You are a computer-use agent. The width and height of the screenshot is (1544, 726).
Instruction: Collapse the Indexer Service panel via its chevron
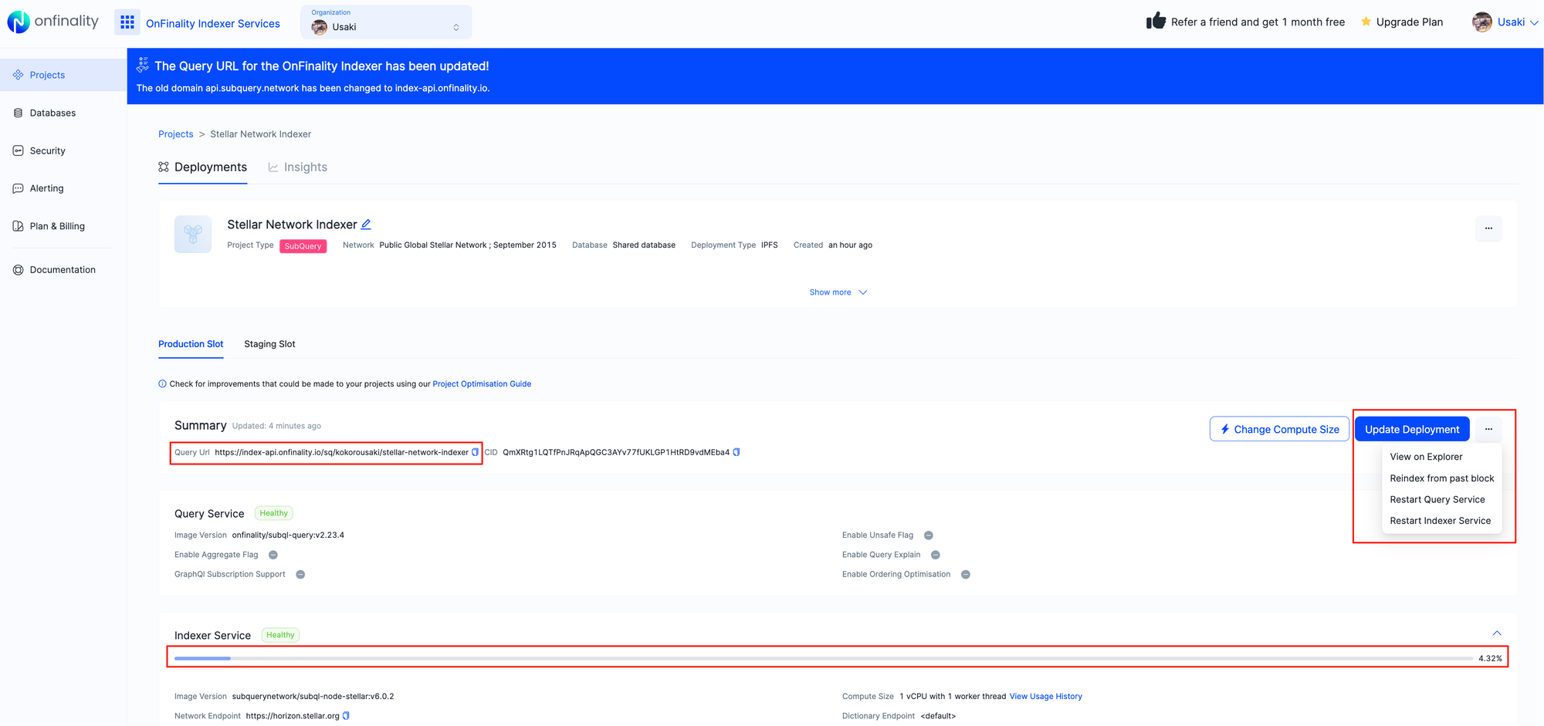1496,632
